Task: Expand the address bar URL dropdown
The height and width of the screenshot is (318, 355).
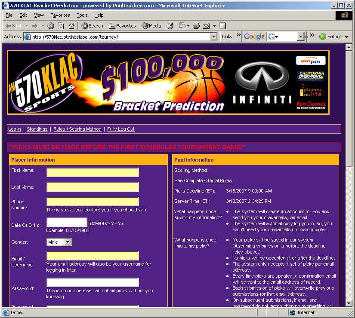Action: pyautogui.click(x=214, y=37)
